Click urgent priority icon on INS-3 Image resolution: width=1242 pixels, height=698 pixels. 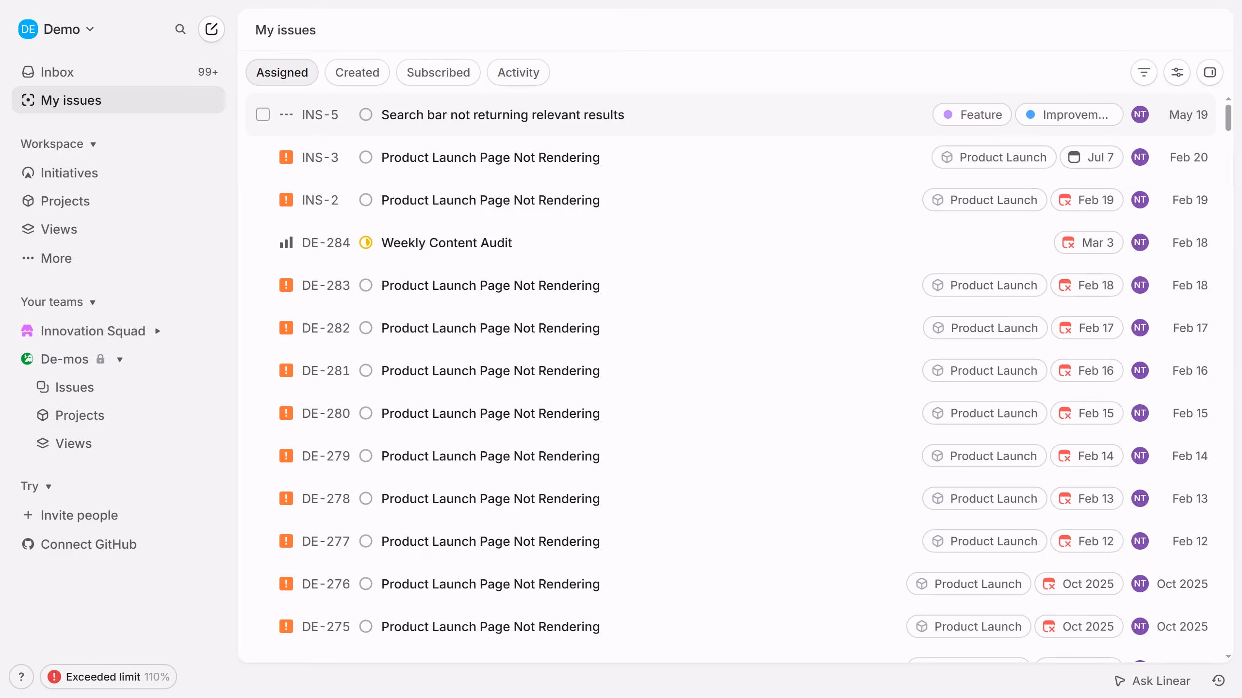click(x=286, y=157)
